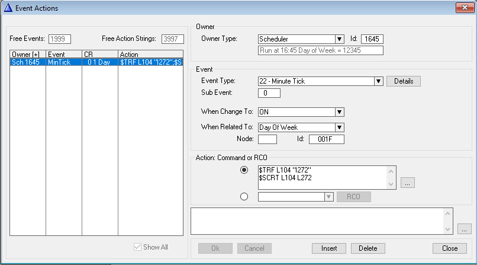
Task: Click the Free Events field 1999
Action: tap(60, 39)
